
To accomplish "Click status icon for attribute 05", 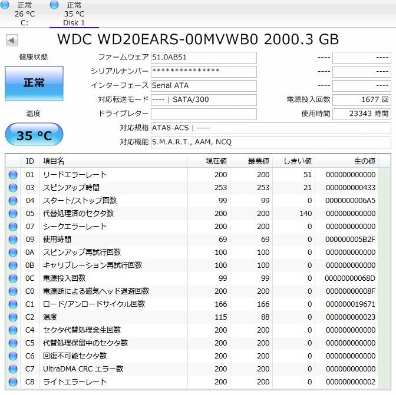I will pos(13,214).
